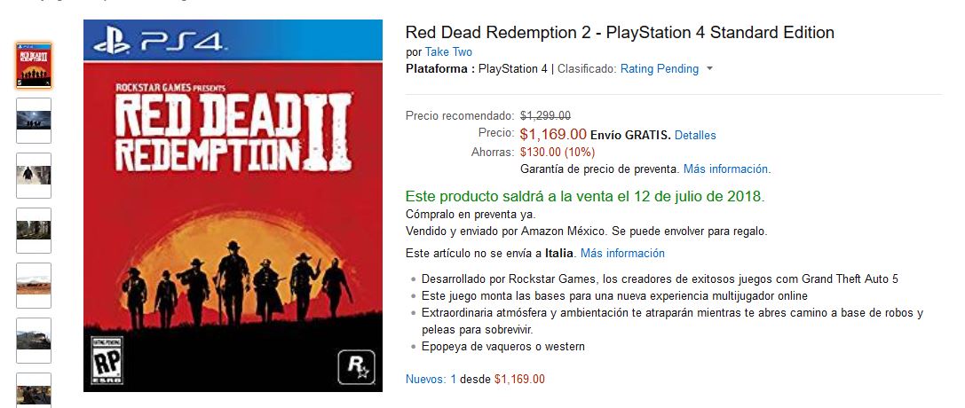Image resolution: width=965 pixels, height=408 pixels.
Task: Click the Rating Pending link
Action: pyautogui.click(x=659, y=69)
